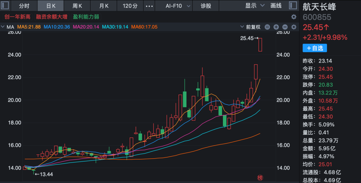
Task: Toggle the left sidebar panel icon
Action: point(5,5)
